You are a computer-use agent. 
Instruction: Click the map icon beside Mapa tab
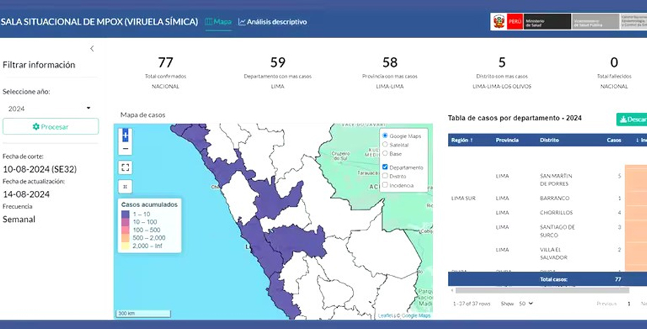point(209,22)
